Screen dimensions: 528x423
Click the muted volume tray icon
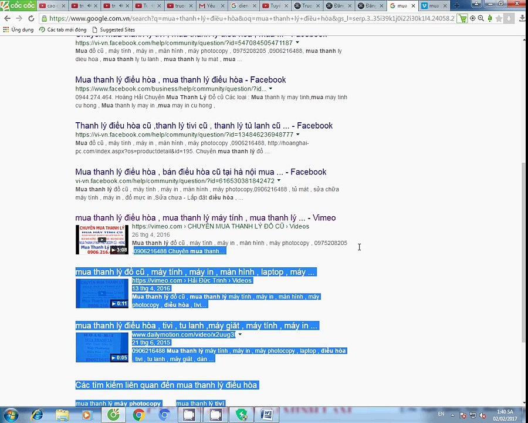tap(483, 415)
